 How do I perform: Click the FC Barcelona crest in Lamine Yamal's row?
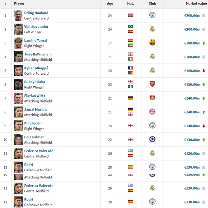[x=152, y=42]
